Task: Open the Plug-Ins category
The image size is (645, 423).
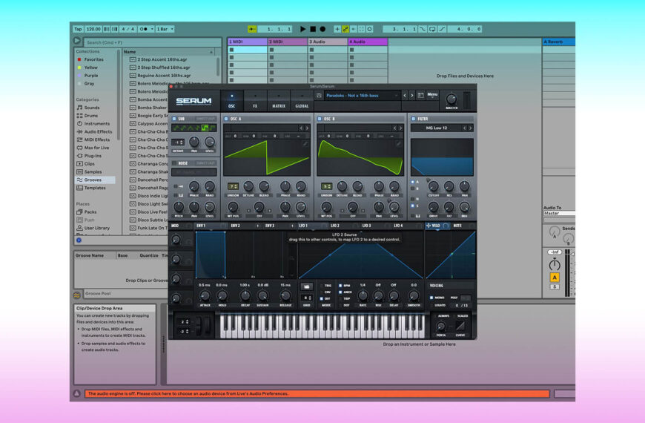Action: pyautogui.click(x=93, y=156)
